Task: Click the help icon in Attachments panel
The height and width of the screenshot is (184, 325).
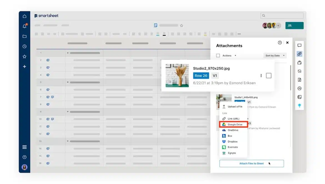Action: [x=280, y=43]
